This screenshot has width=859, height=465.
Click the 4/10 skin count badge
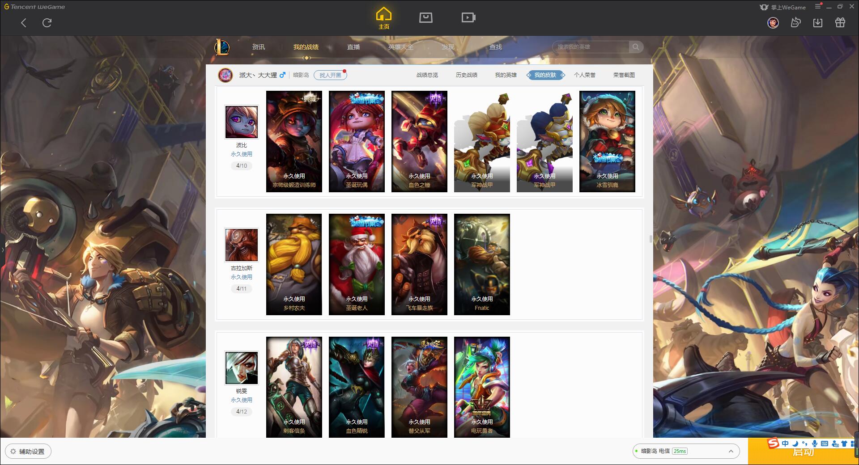pos(242,166)
